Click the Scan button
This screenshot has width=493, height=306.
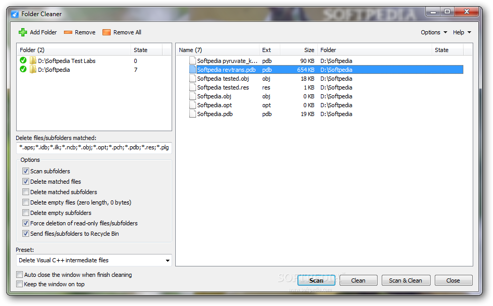316,280
